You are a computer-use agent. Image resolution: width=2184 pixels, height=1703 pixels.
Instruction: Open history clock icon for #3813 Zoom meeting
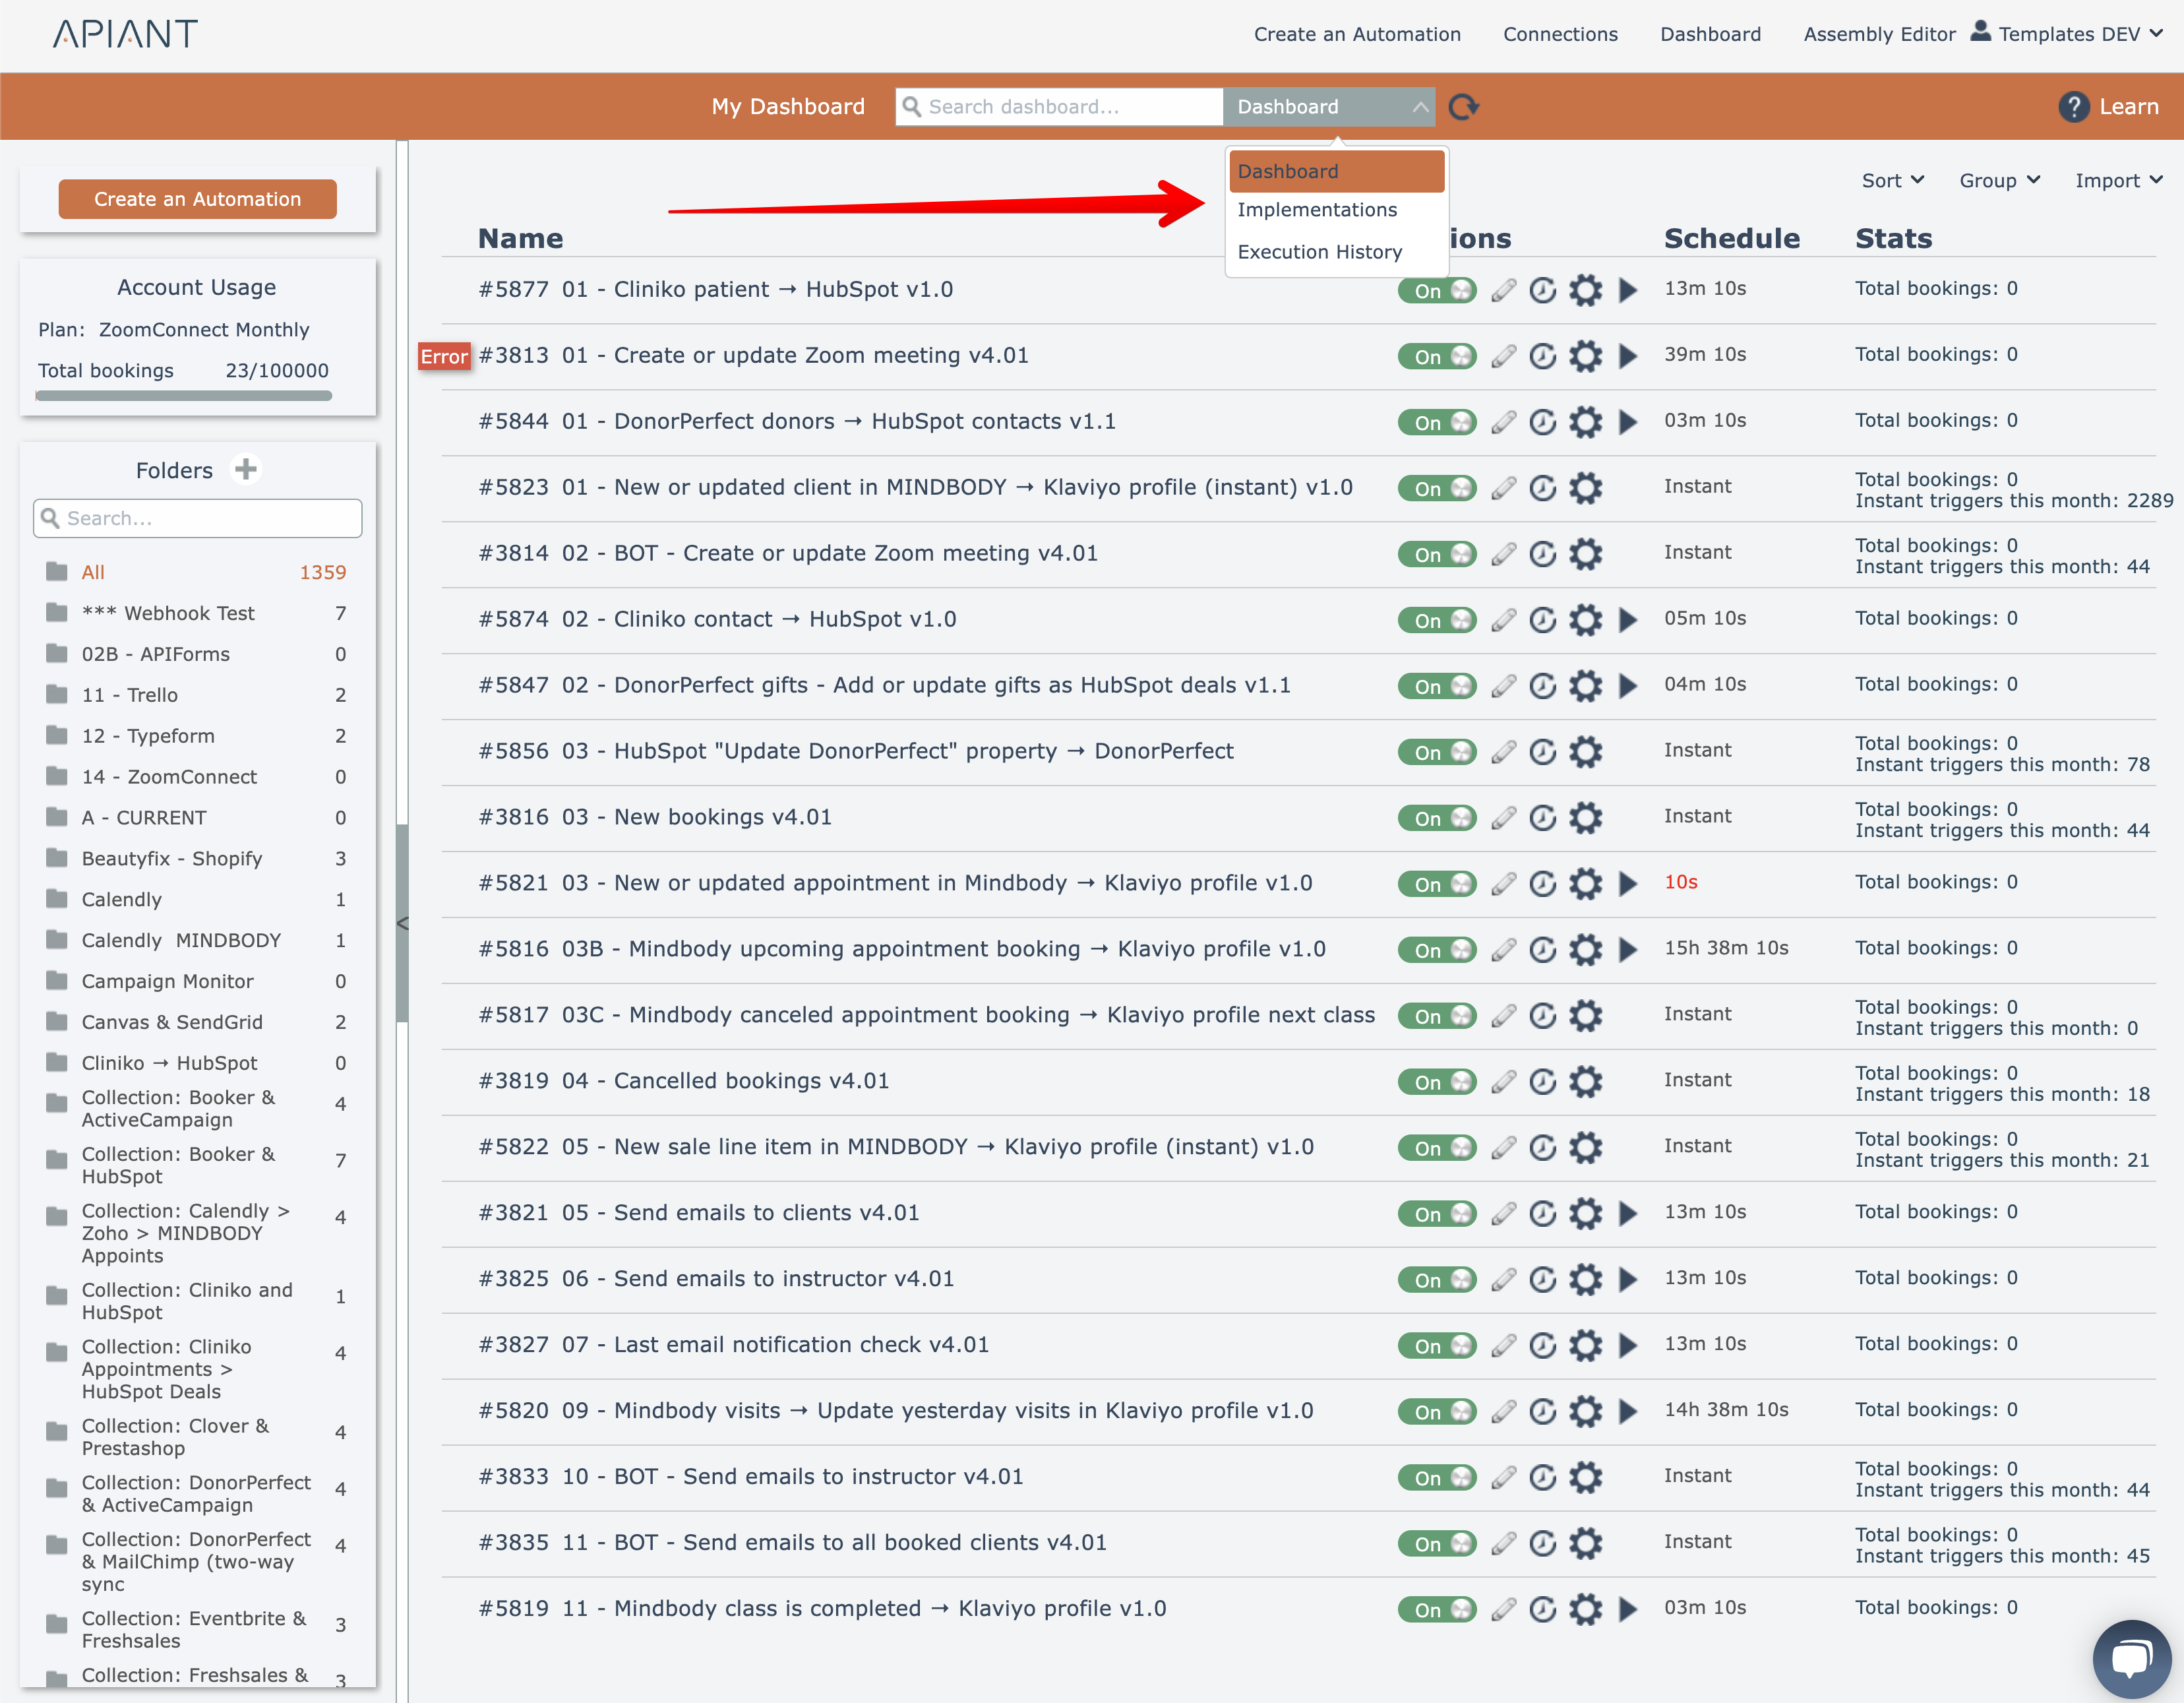pos(1543,356)
